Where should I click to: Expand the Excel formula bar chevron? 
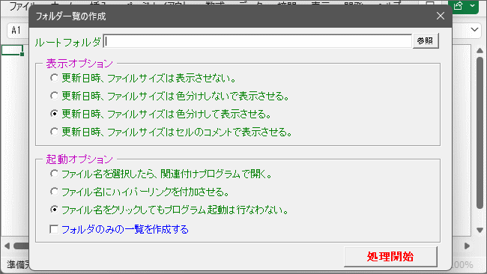click(x=474, y=30)
